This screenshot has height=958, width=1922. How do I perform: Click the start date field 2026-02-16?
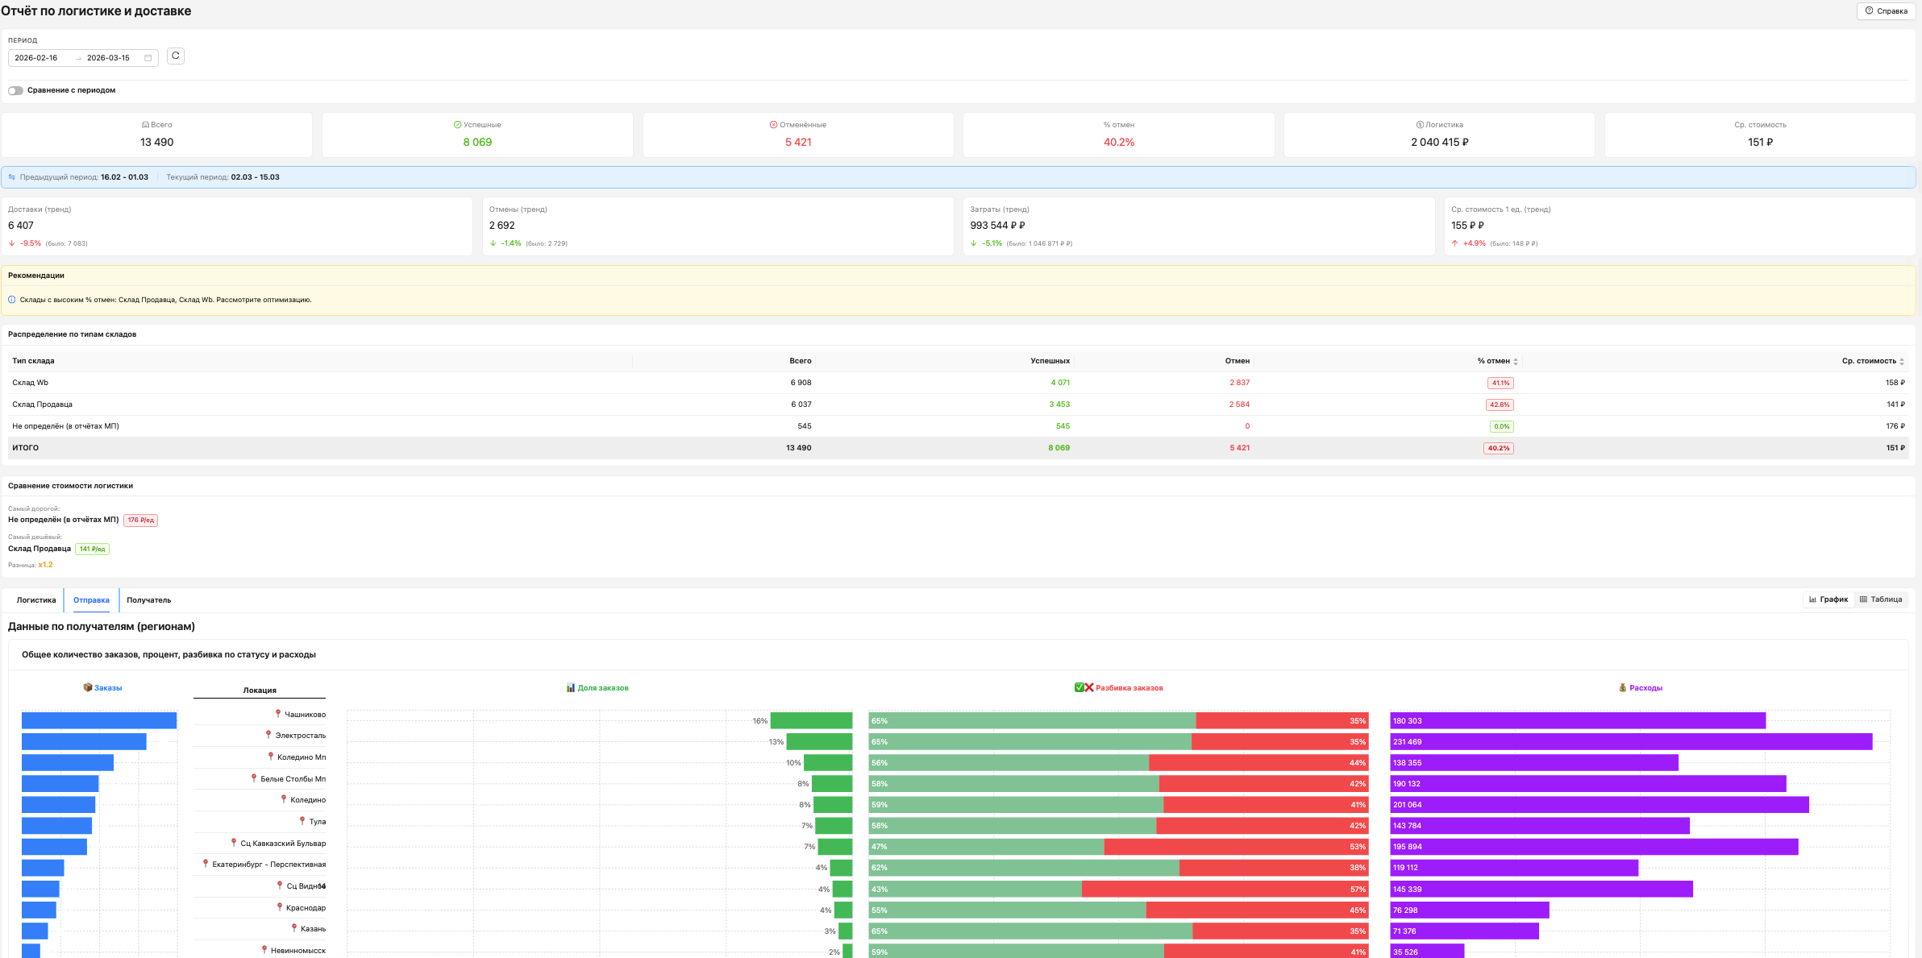tap(36, 58)
